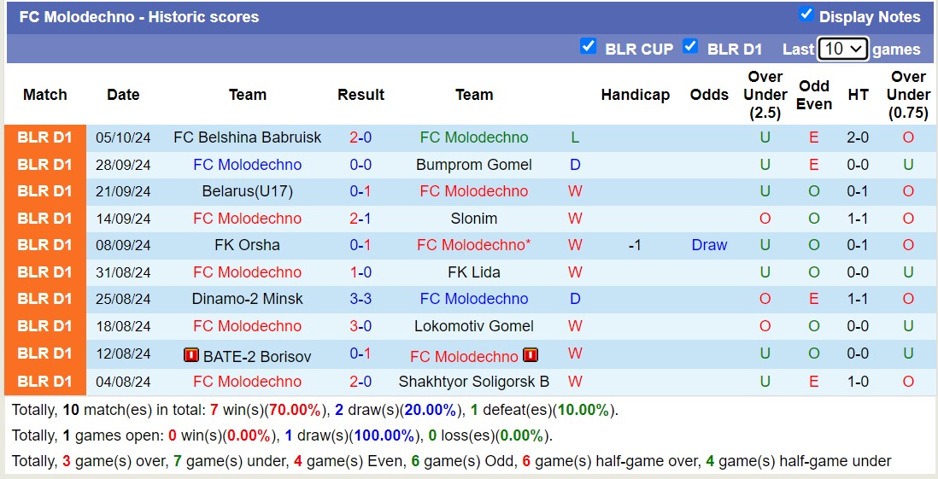Click the Odd Even column header
Screen dimensions: 938x479
pos(814,95)
